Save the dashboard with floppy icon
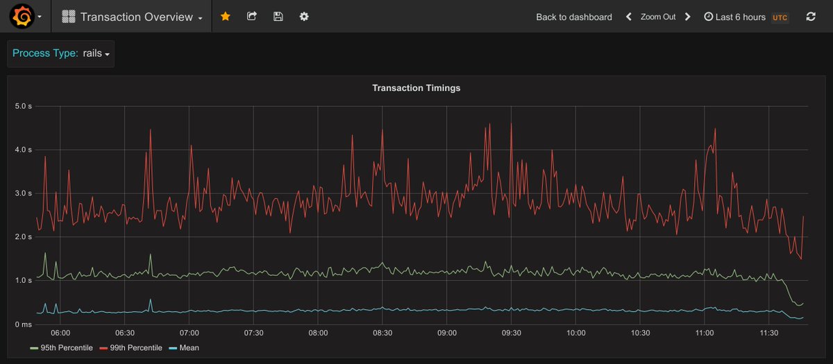This screenshot has width=833, height=364. (278, 16)
